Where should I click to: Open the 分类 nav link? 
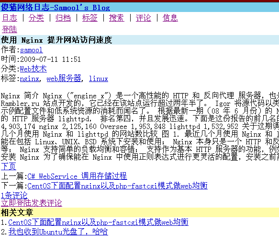tap(36, 18)
